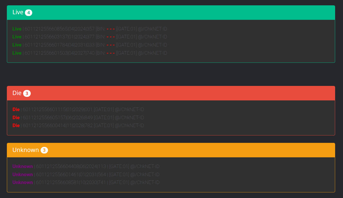
Task: Click [GATE:01] in Unknown row ending 113
Action: coord(119,166)
